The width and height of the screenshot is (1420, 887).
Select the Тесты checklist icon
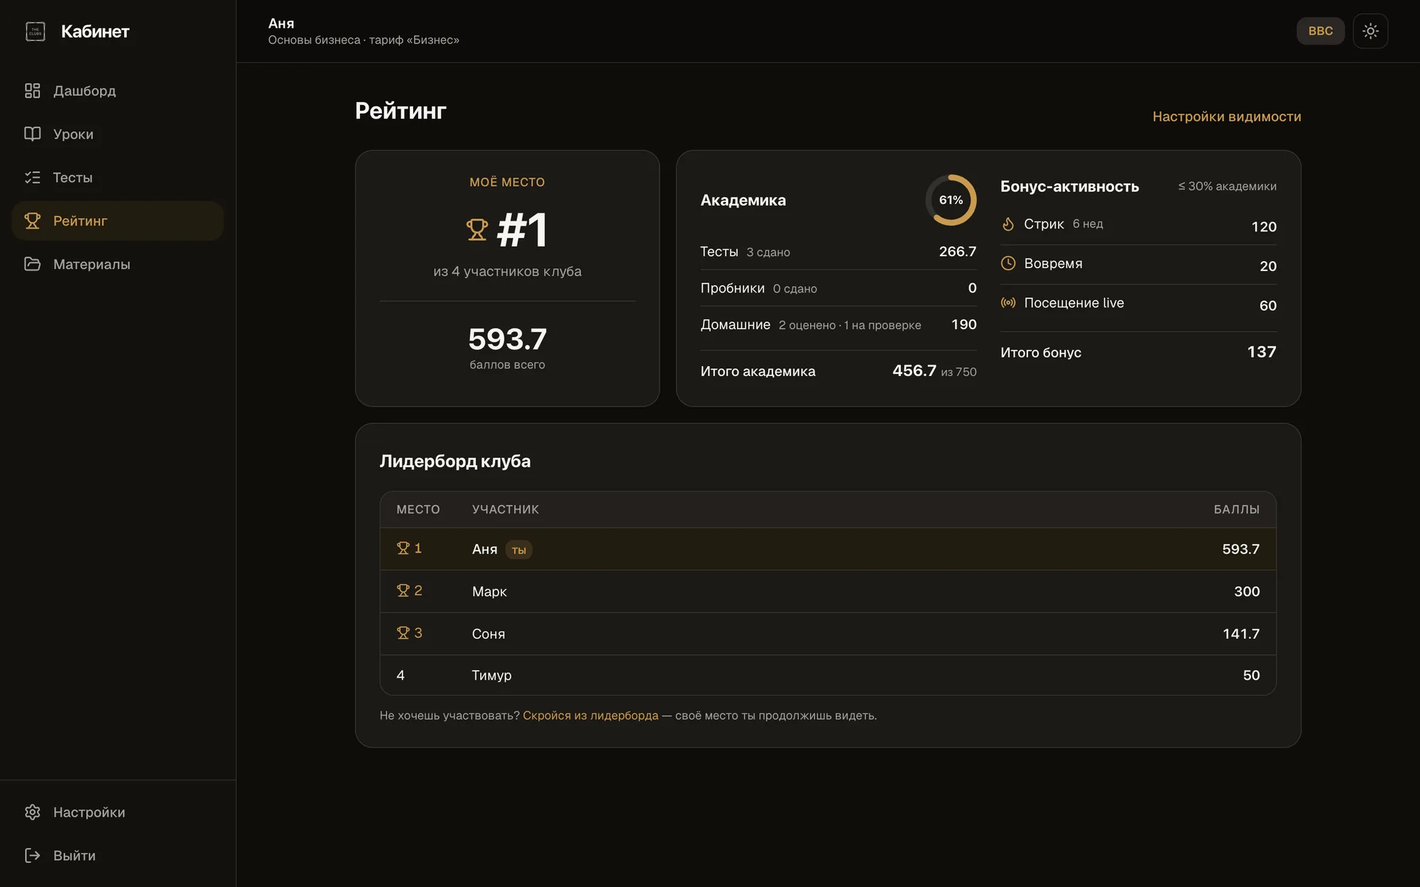tap(33, 177)
